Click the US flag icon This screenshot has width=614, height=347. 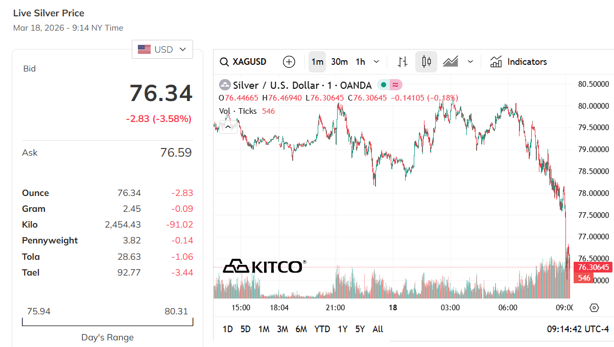(144, 49)
